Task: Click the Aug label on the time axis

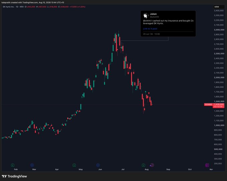Action: (147, 169)
